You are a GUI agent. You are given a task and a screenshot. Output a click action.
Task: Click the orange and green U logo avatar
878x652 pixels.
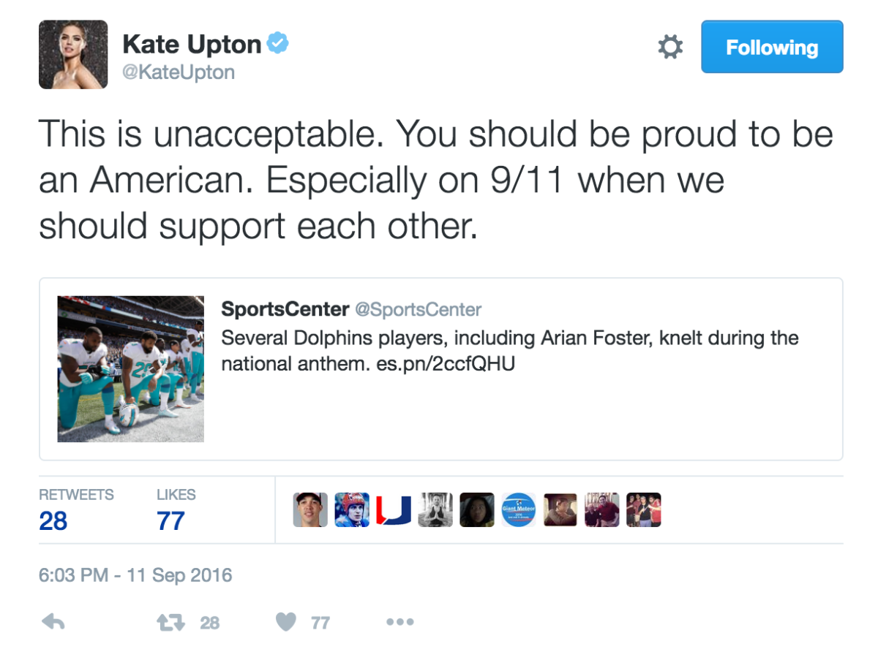pyautogui.click(x=394, y=509)
